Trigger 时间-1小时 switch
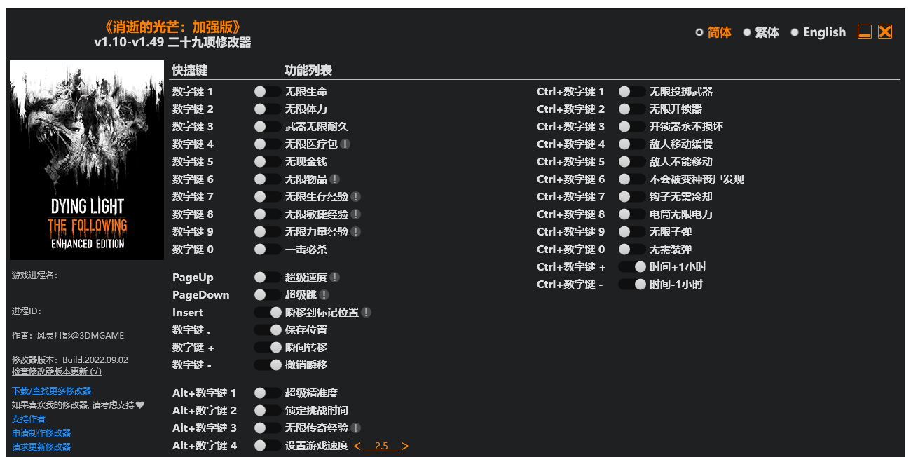This screenshot has width=911, height=457. [632, 285]
